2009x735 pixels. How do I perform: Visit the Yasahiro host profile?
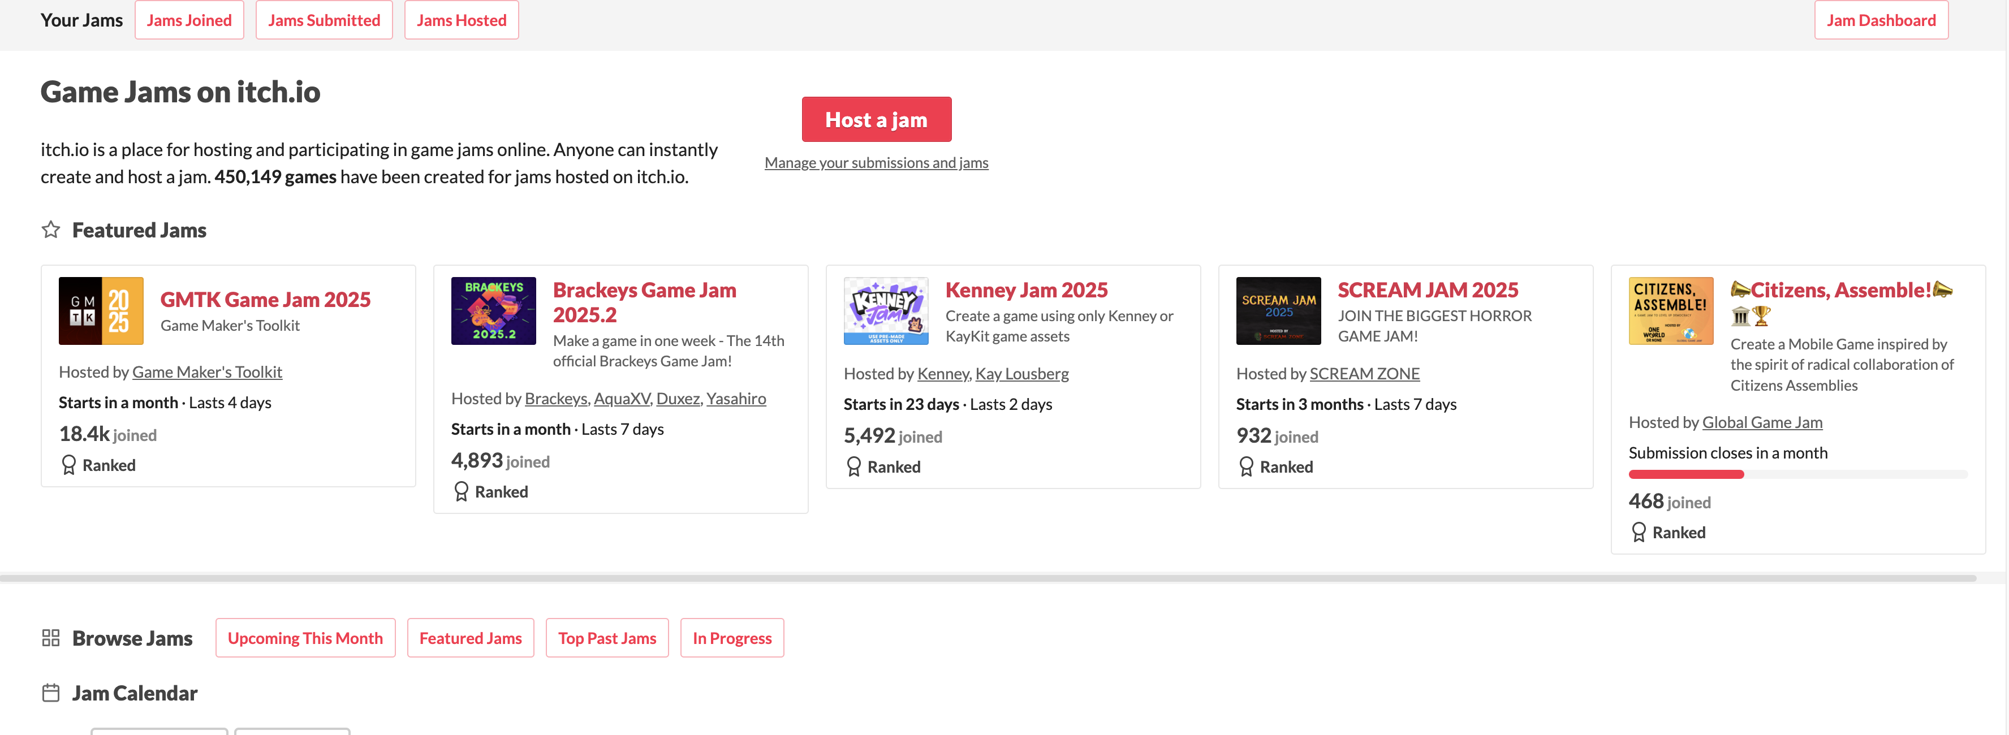[x=736, y=398]
